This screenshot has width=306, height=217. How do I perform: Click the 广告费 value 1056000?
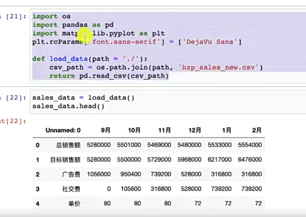pos(99,174)
